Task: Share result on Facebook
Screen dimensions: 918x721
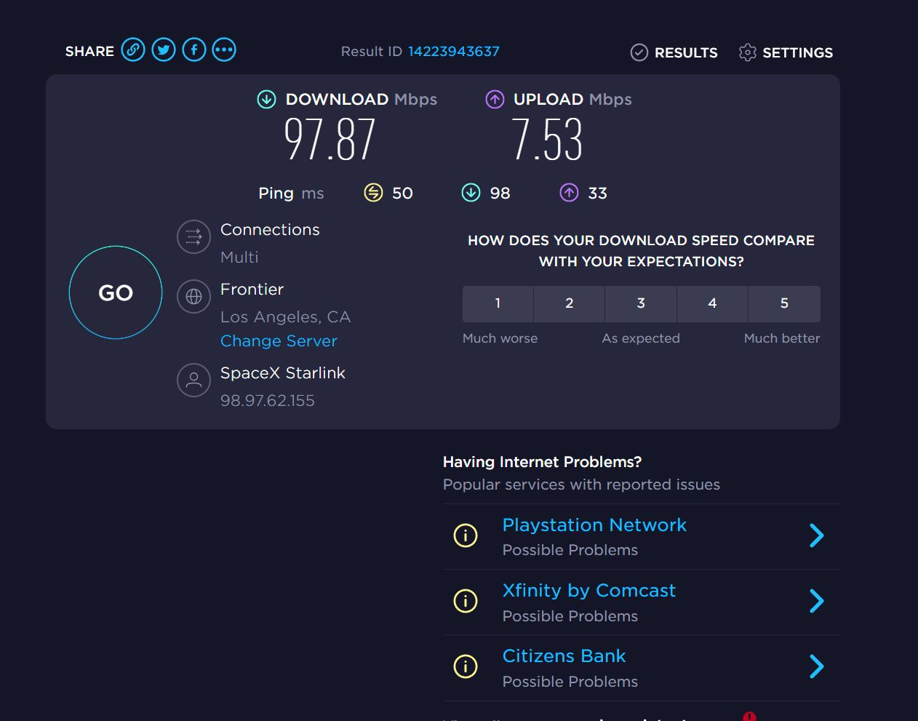Action: point(194,49)
